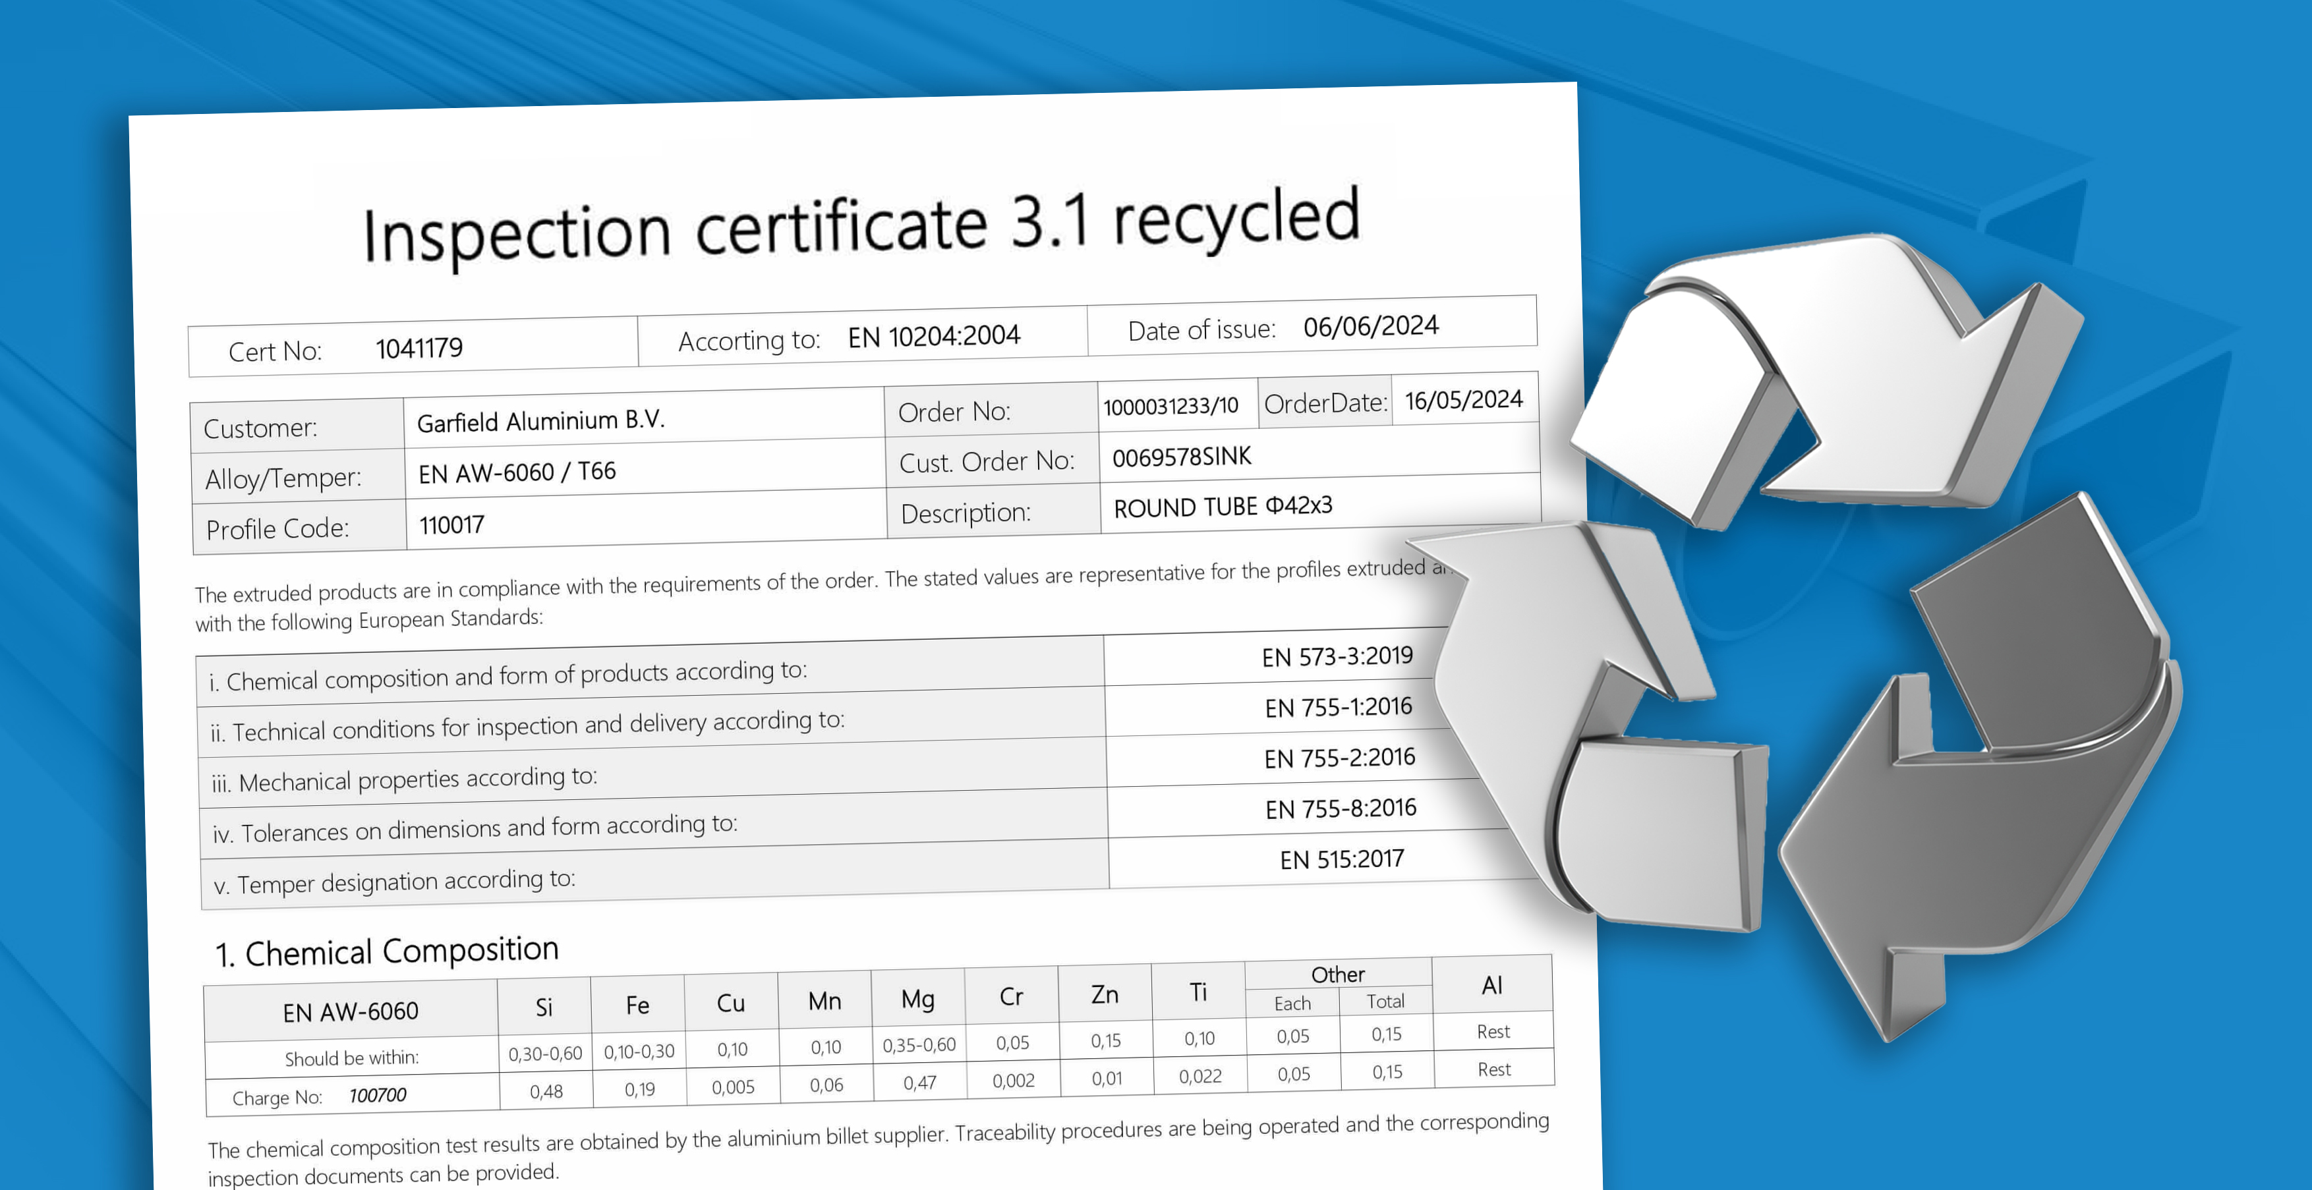Select row 'v. Temper designation according to:'
The height and width of the screenshot is (1190, 2312).
pyautogui.click(x=655, y=874)
